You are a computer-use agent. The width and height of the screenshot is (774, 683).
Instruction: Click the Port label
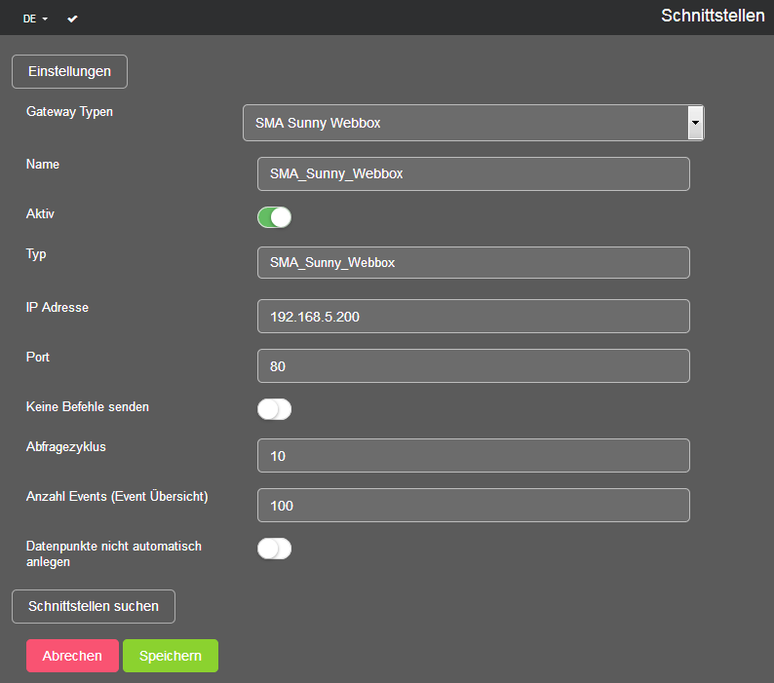tap(37, 358)
